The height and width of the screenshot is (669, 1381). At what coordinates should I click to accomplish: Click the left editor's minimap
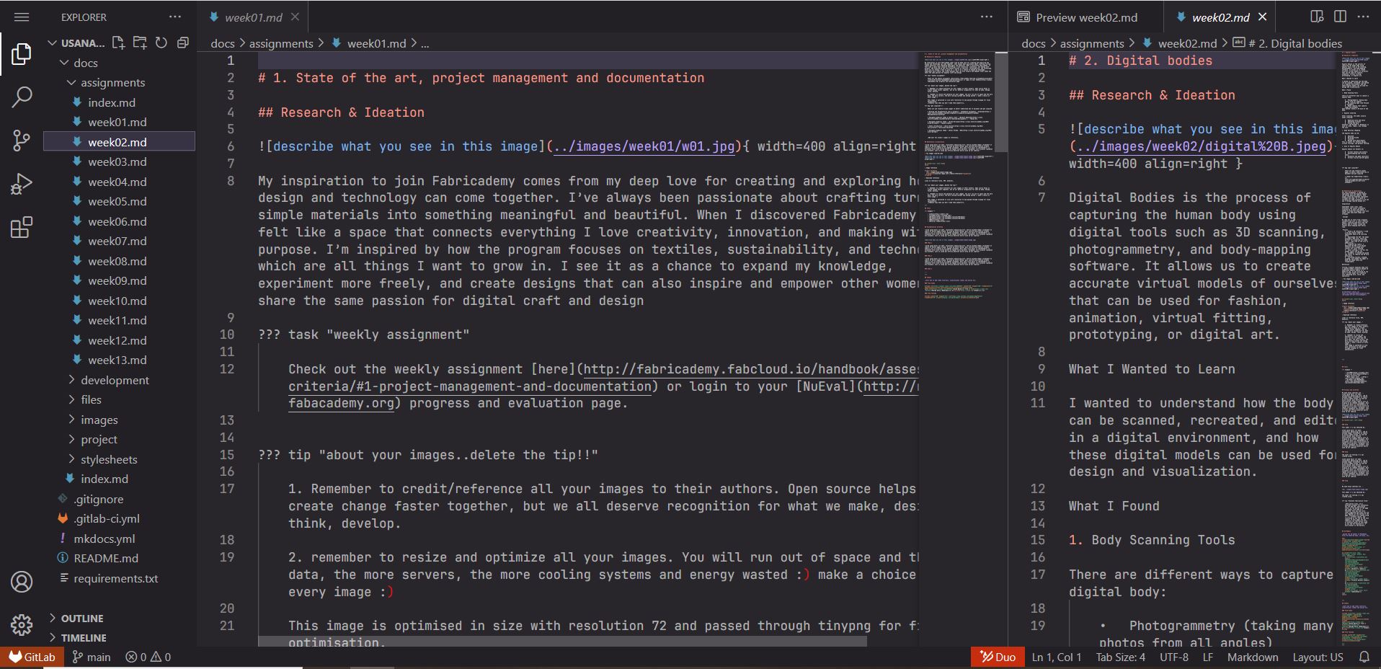957,180
